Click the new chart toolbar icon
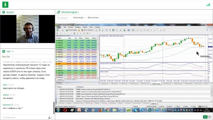Screen dimensions: 213x120 [58, 30]
